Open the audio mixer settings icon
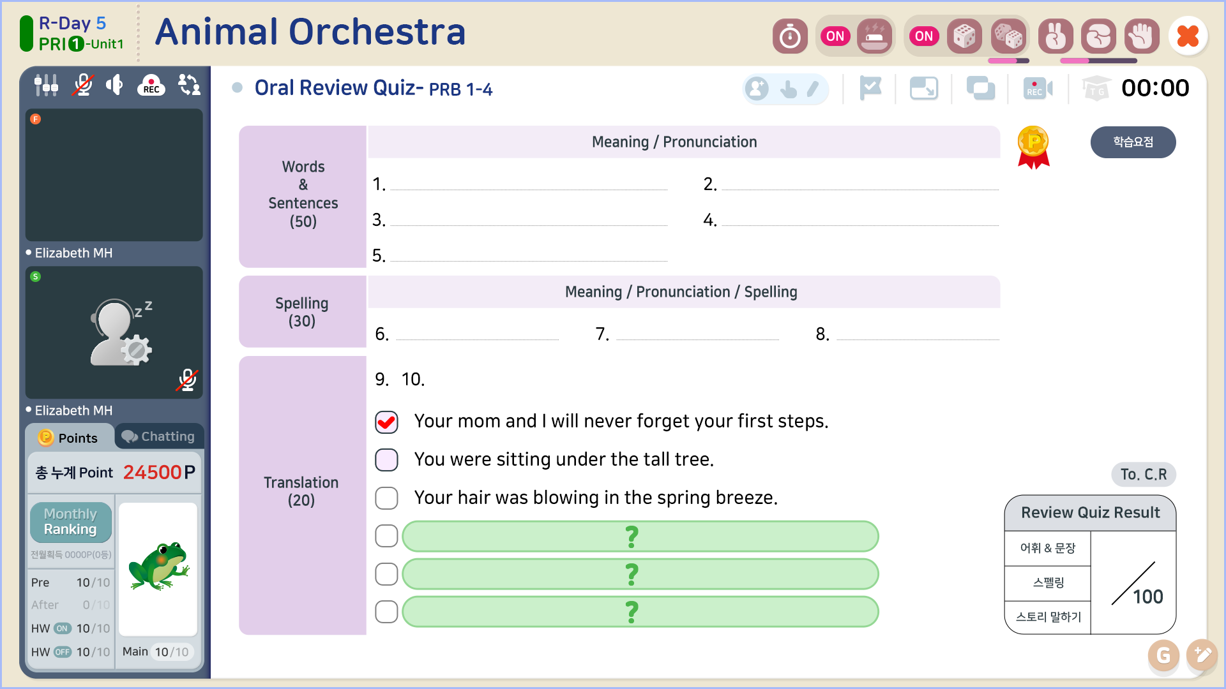This screenshot has width=1226, height=689. 46,85
